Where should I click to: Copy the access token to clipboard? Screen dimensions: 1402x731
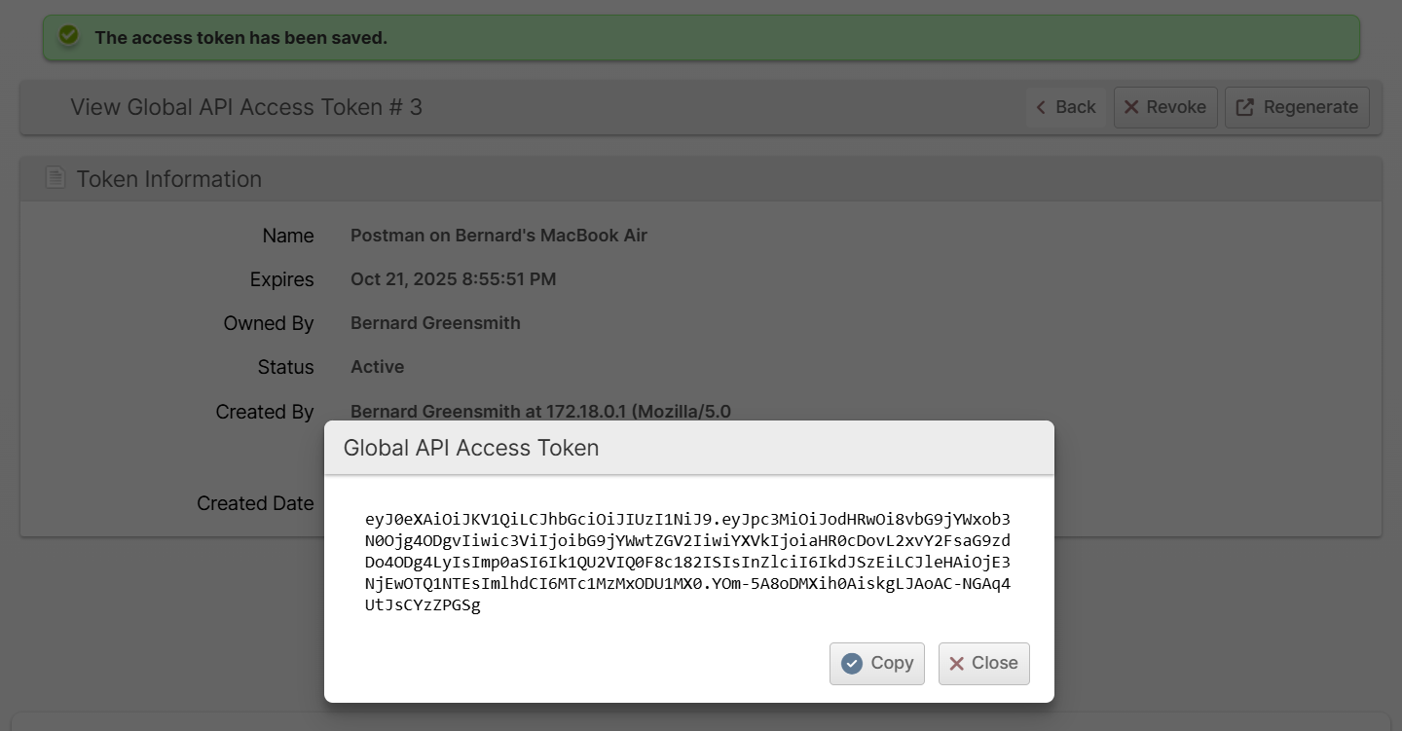[877, 664]
